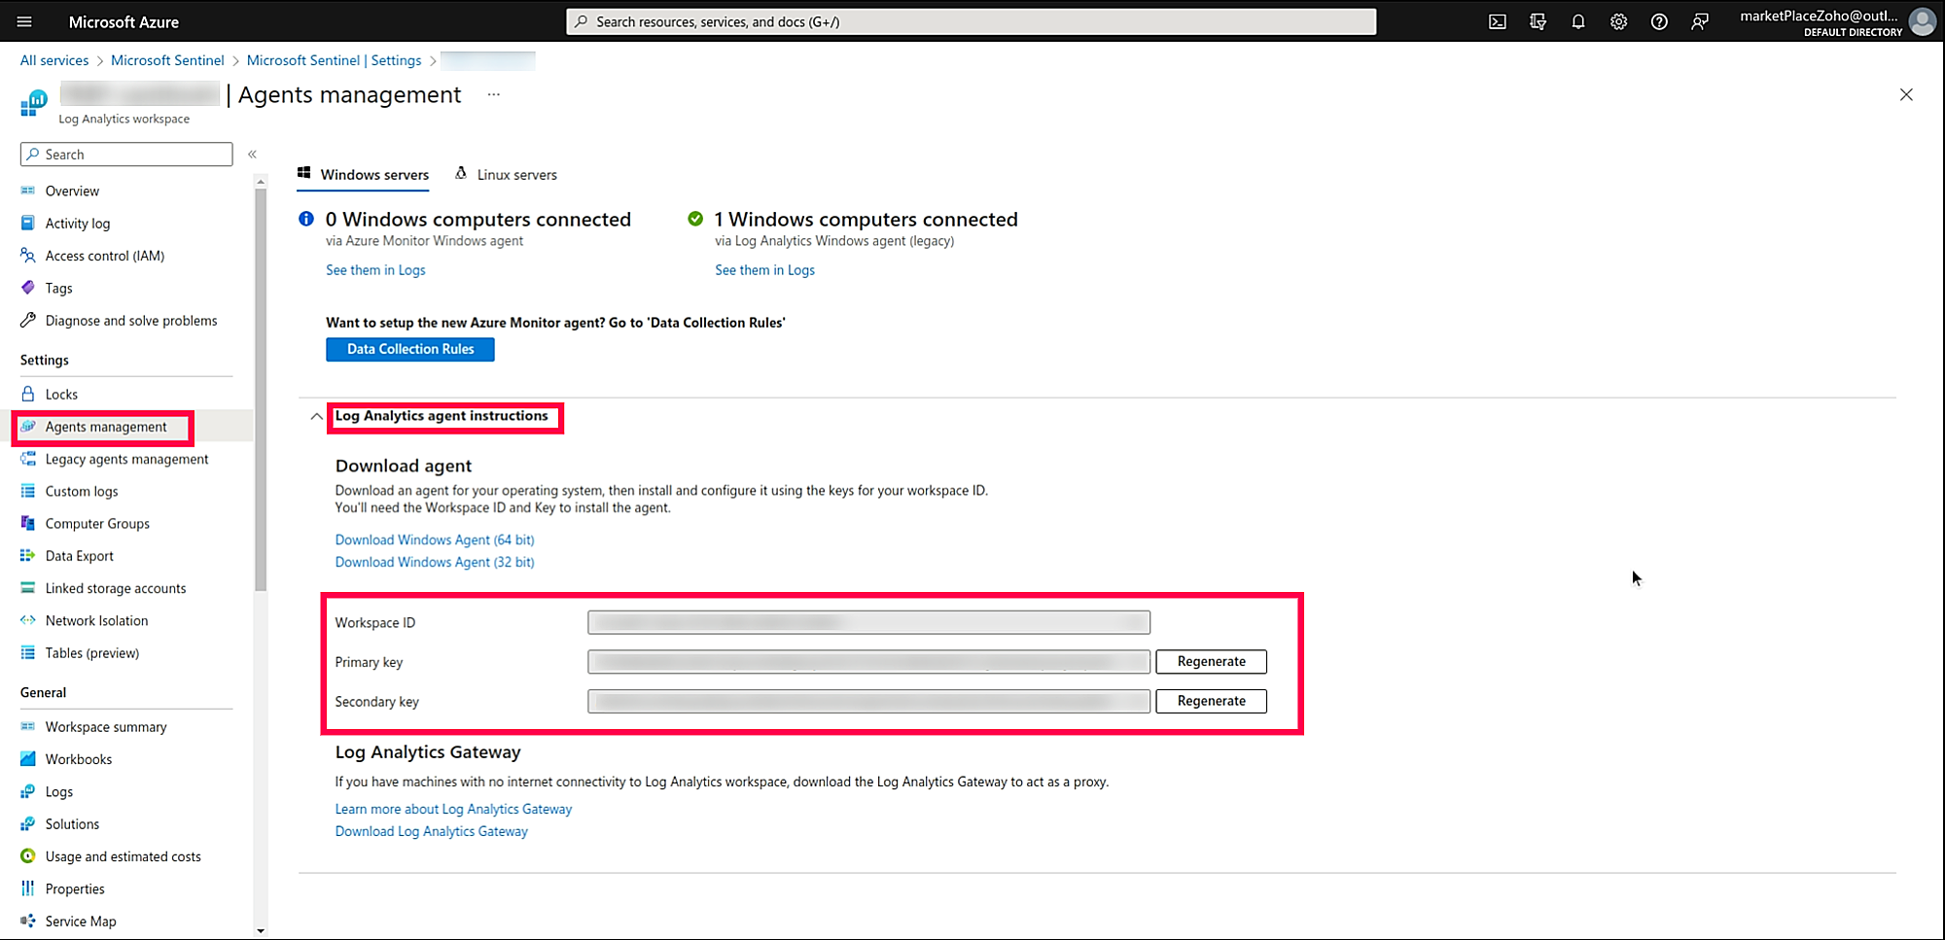Screen dimensions: 1945x940
Task: Click the "1 Windows computers connected" heading
Action: click(866, 220)
